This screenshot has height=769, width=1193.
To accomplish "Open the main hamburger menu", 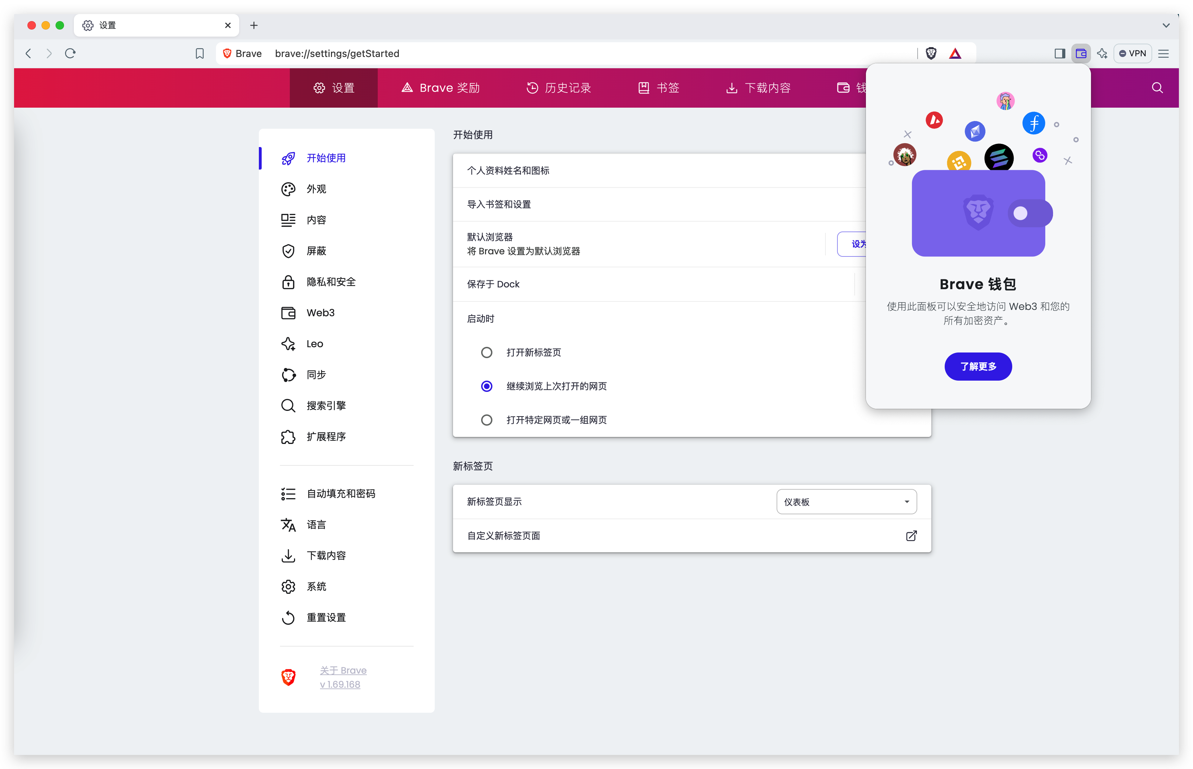I will tap(1163, 53).
